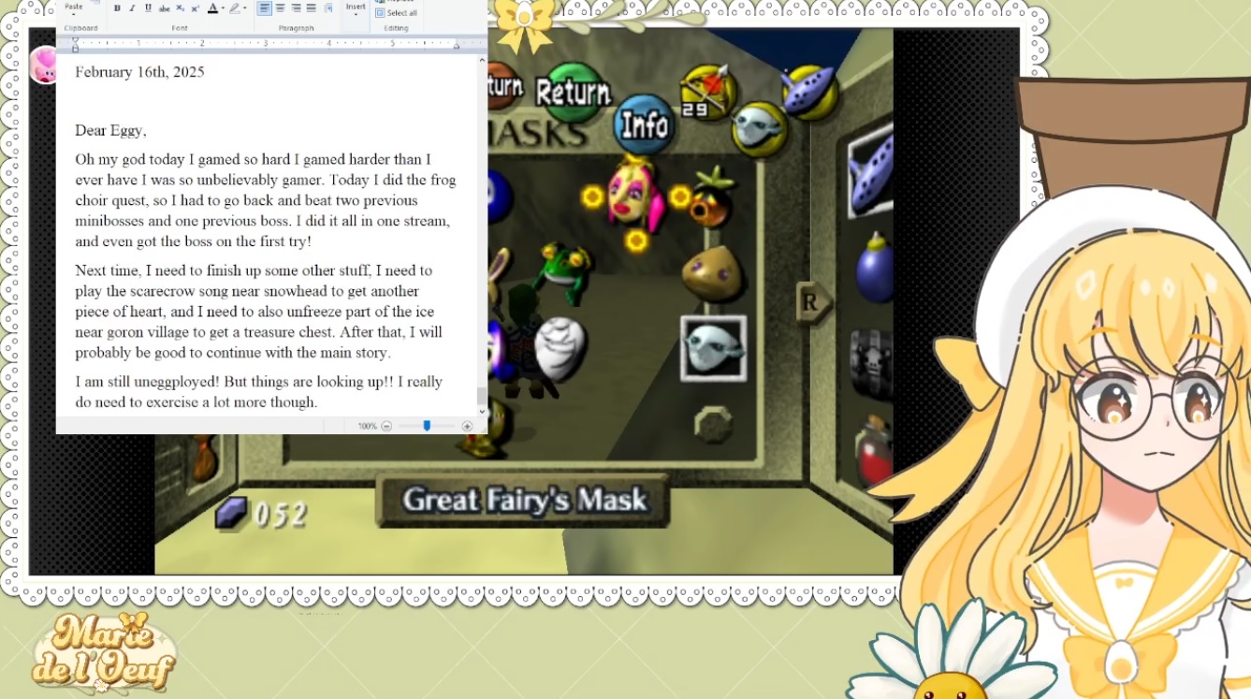Viewport: 1251px width, 699px height.
Task: Apply Strikethrough formatting in WordPad
Action: point(164,8)
